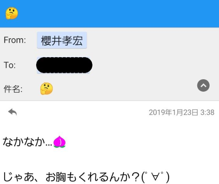
Task: Click the word お胸 in message body
Action: pyautogui.click(x=56, y=177)
